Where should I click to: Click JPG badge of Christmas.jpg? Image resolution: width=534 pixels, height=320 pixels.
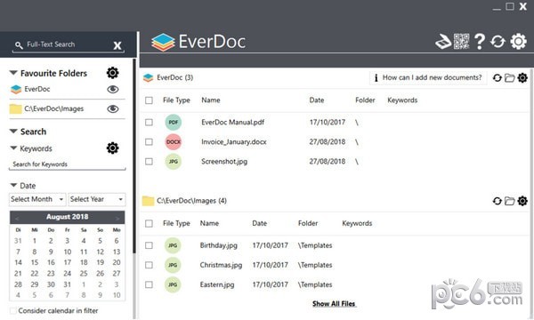coord(173,265)
